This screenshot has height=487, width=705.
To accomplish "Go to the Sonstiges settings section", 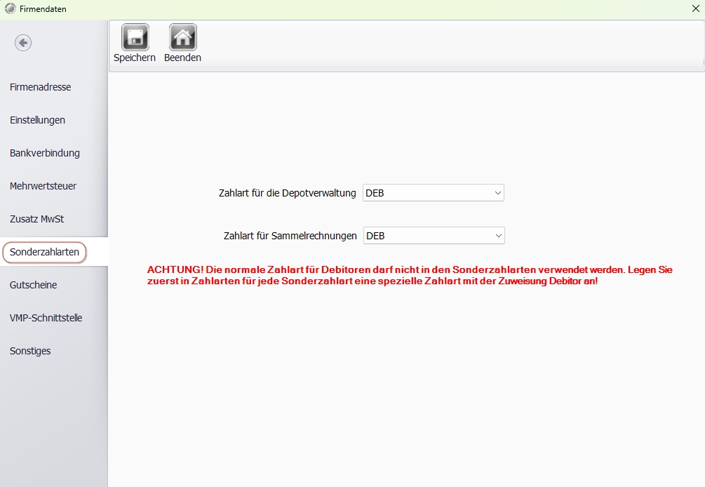I will (29, 351).
